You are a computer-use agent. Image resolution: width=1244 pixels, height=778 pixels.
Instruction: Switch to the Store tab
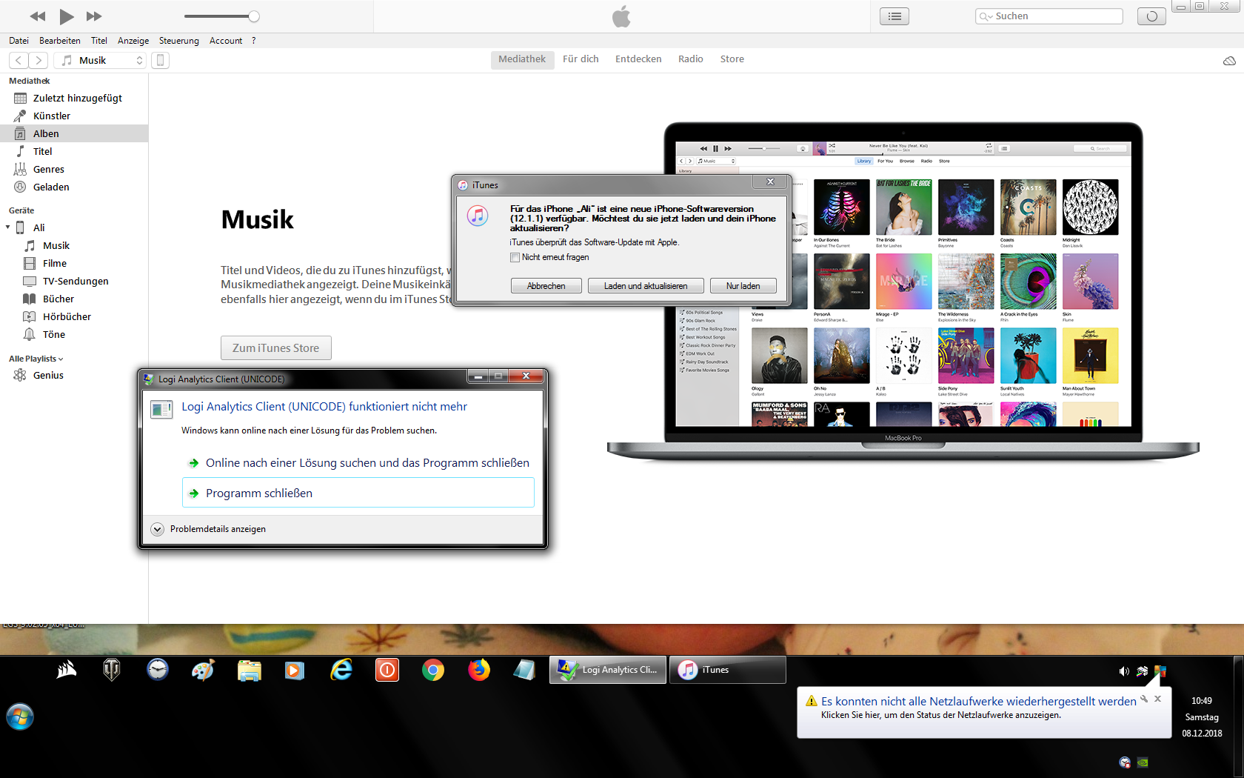[x=732, y=59]
